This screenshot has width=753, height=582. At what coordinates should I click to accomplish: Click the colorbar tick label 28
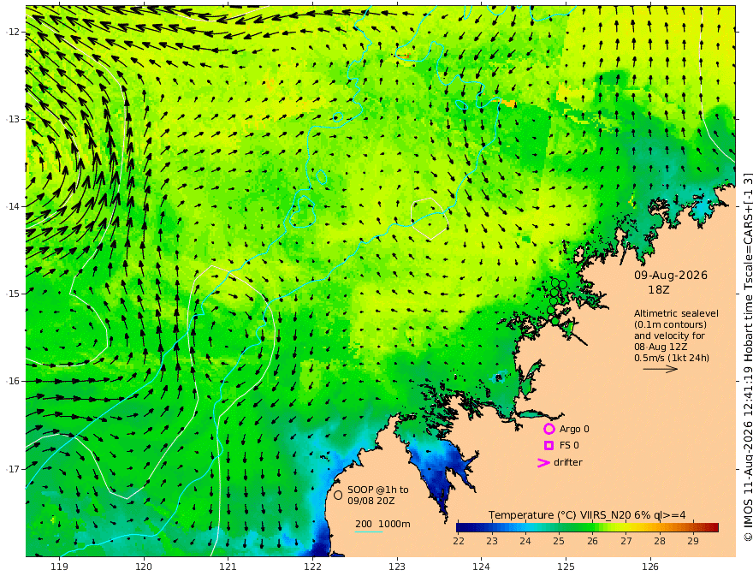[660, 541]
